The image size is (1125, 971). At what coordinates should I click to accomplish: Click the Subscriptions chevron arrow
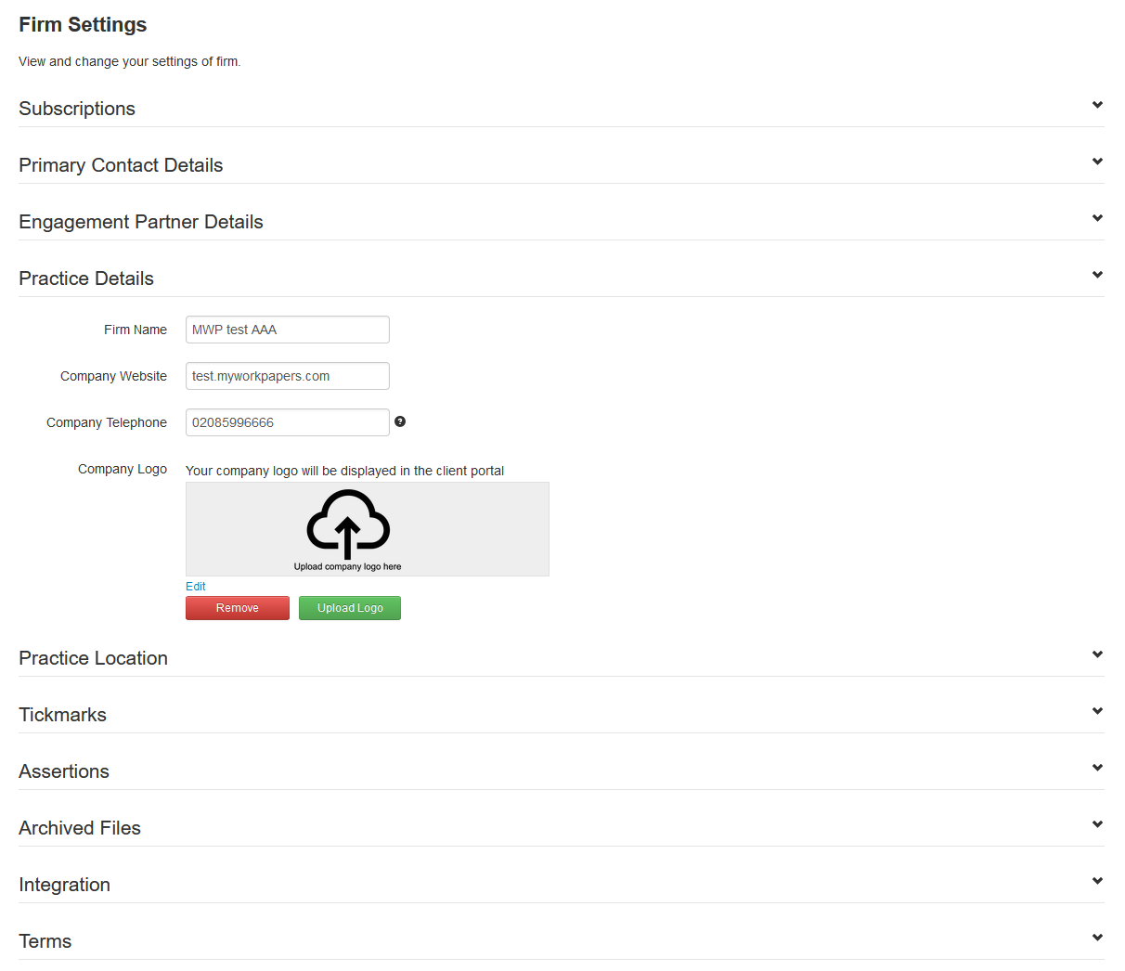pos(1097,105)
